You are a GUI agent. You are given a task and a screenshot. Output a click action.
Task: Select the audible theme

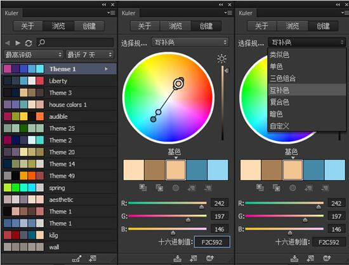pos(59,116)
